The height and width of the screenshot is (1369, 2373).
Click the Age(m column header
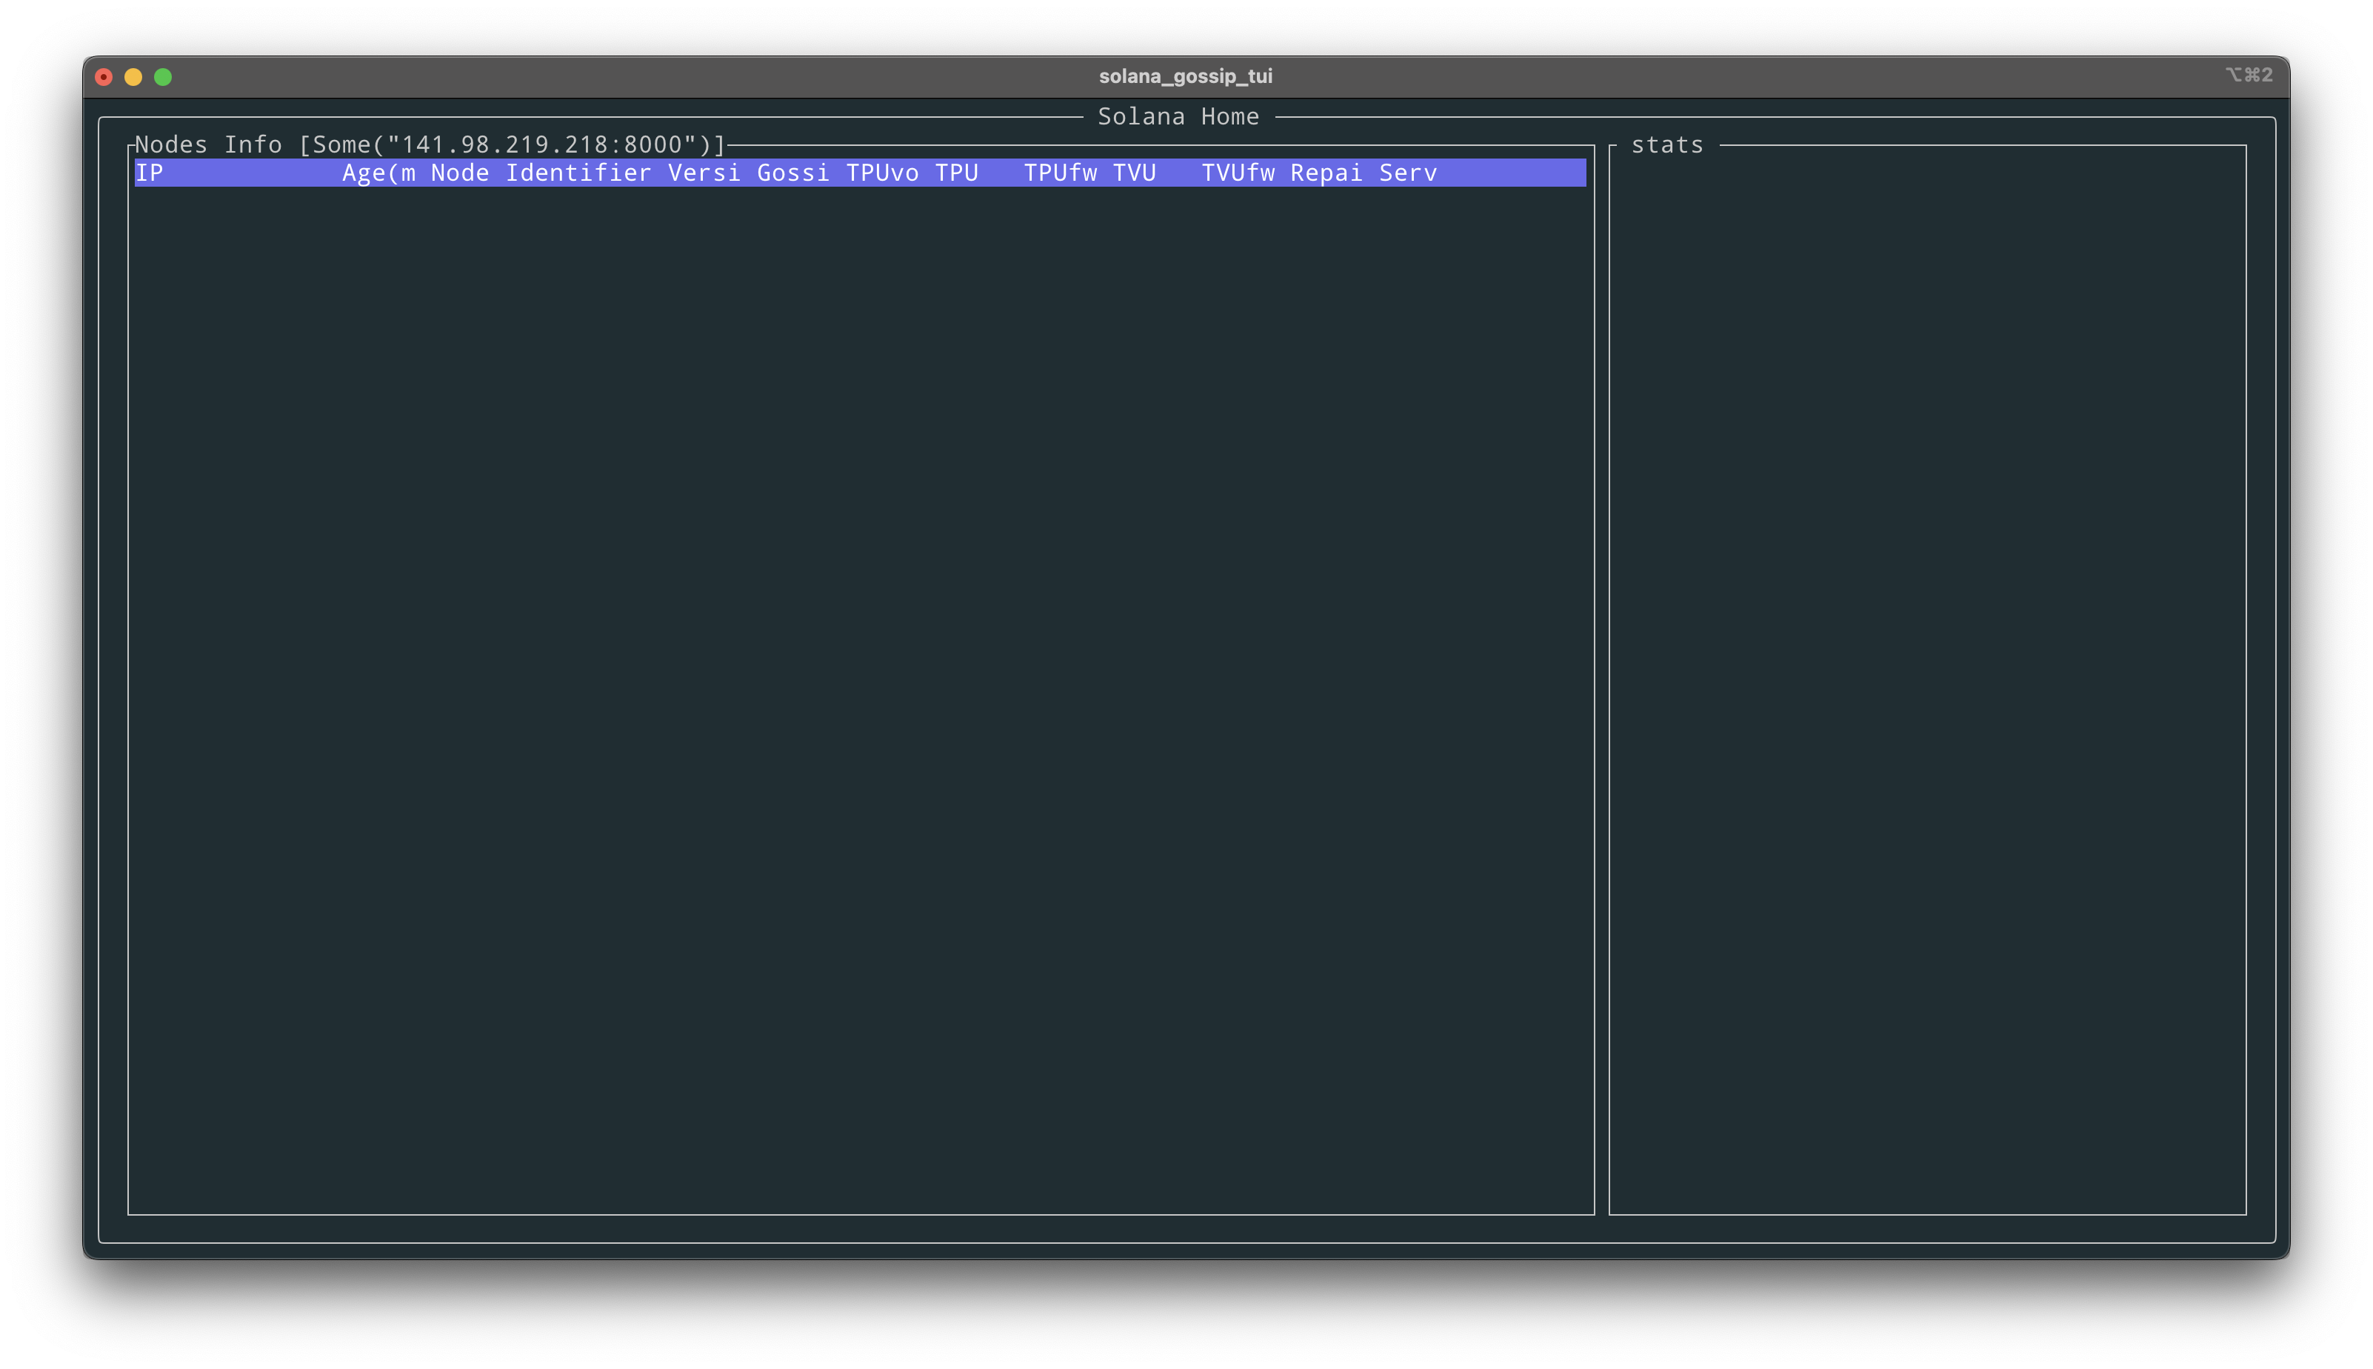tap(378, 173)
